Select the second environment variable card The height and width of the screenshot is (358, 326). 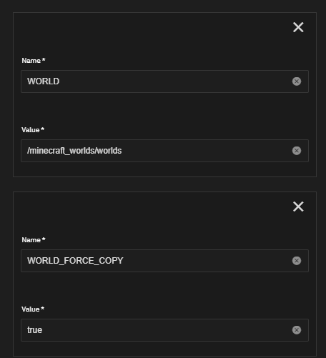tap(164, 274)
